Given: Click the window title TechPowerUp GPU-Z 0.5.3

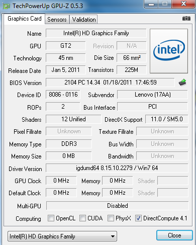Looking at the screenshot, I should click(x=48, y=6).
